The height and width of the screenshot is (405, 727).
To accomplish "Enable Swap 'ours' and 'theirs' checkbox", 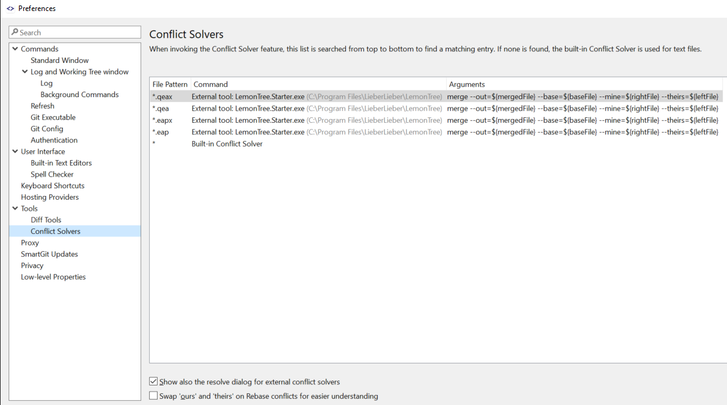I will (x=153, y=396).
